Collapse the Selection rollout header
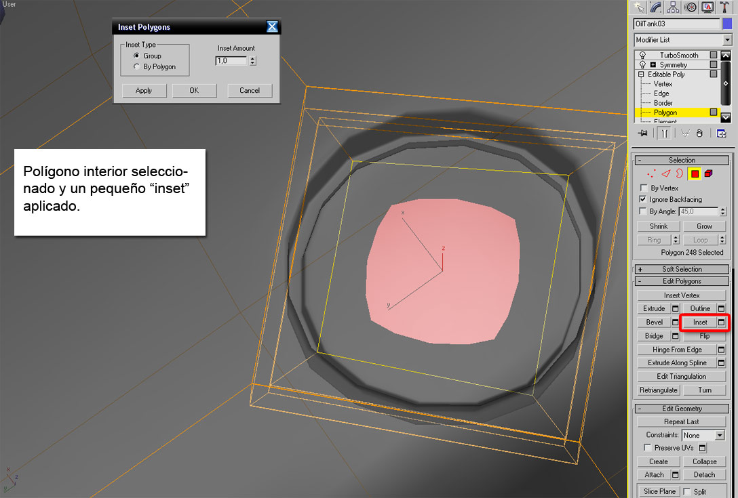 682,160
